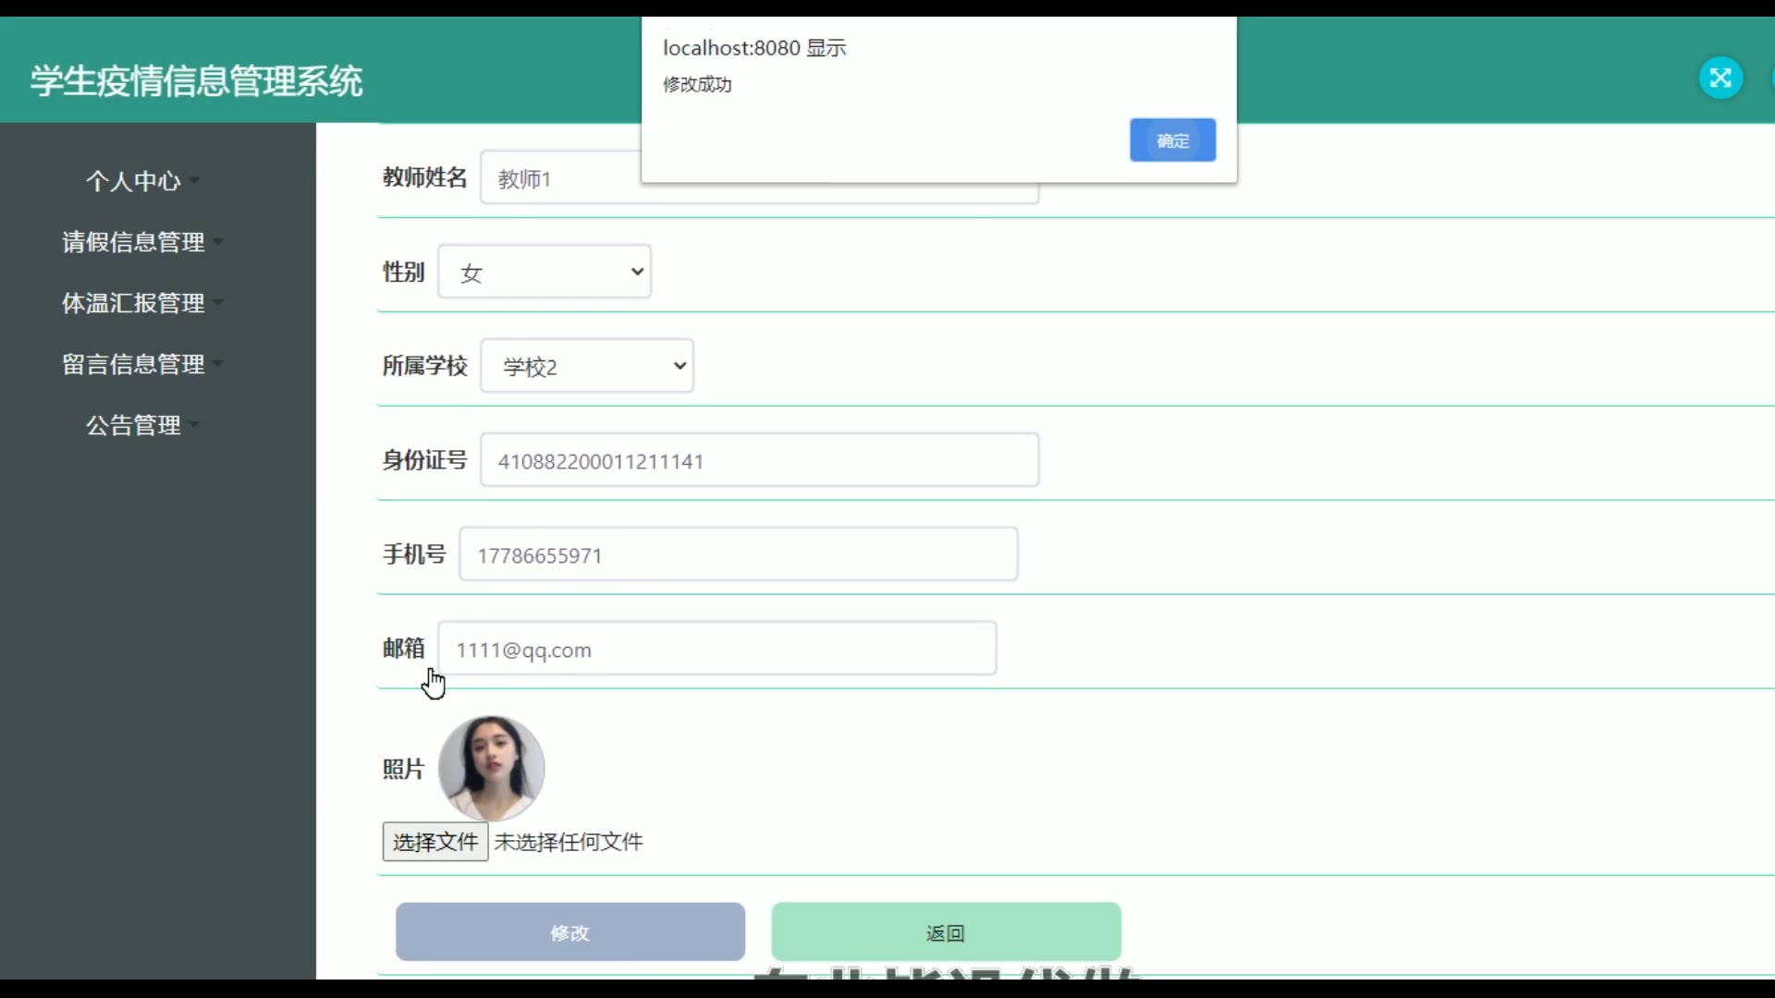Click the 返回 back button

click(x=946, y=932)
